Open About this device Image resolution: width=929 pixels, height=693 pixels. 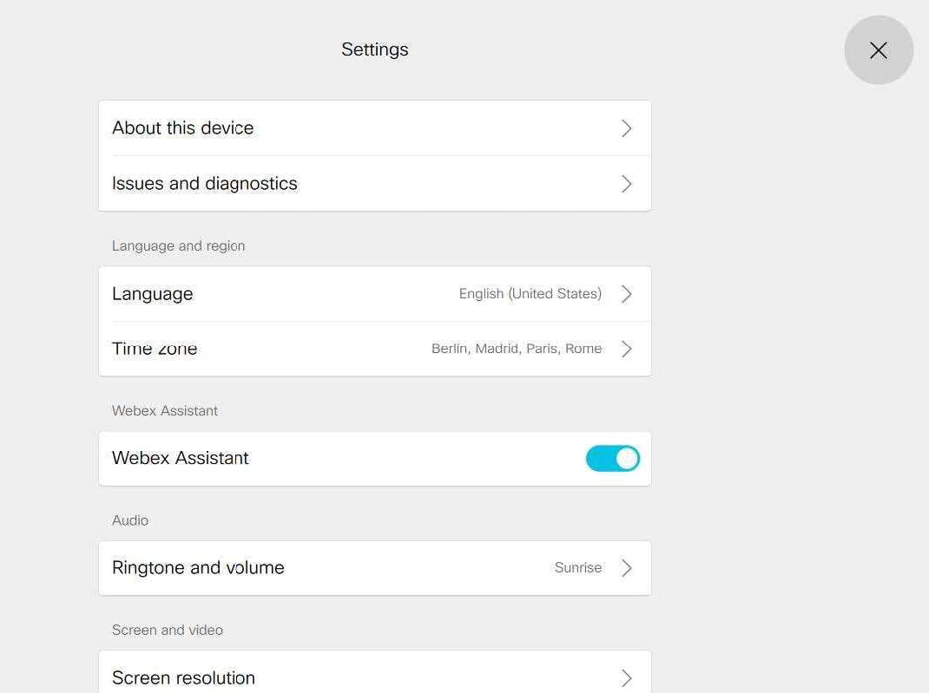click(x=374, y=128)
